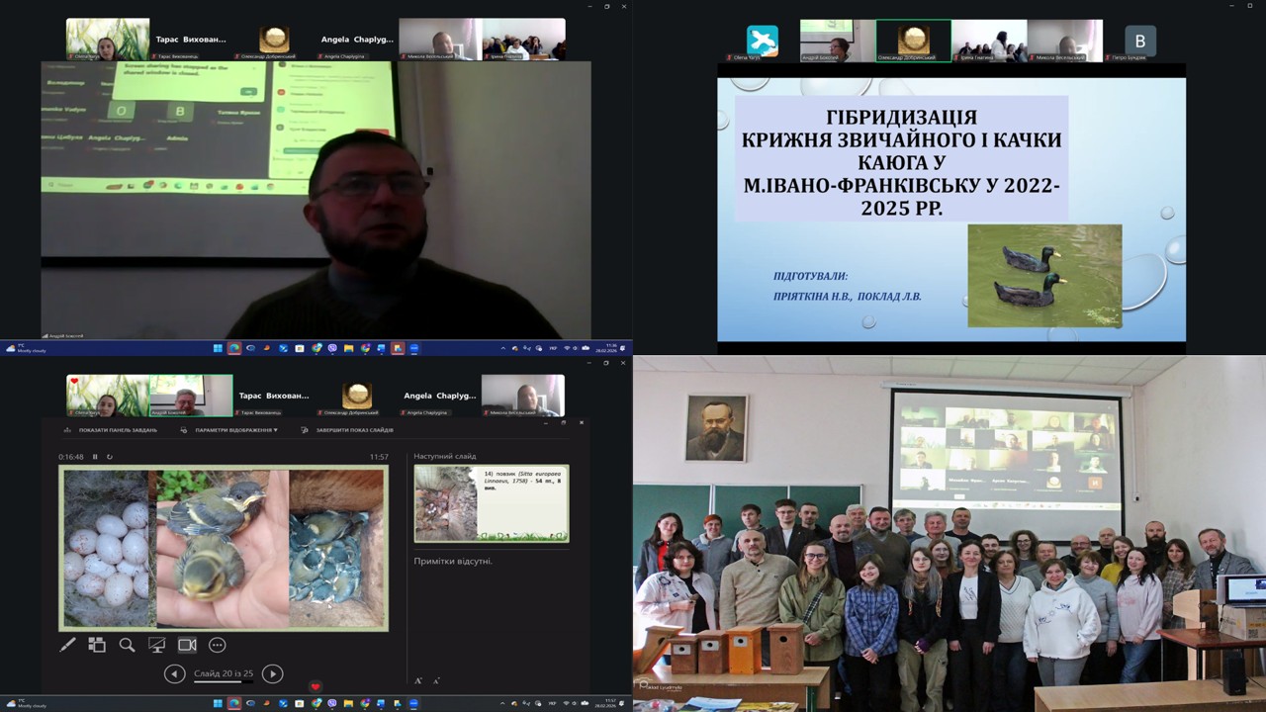
Task: Restart the presentation timer
Action: 110,457
